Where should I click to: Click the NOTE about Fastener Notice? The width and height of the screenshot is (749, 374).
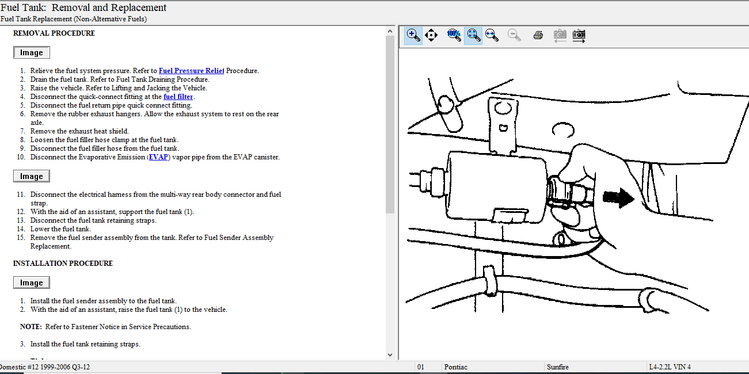(105, 327)
